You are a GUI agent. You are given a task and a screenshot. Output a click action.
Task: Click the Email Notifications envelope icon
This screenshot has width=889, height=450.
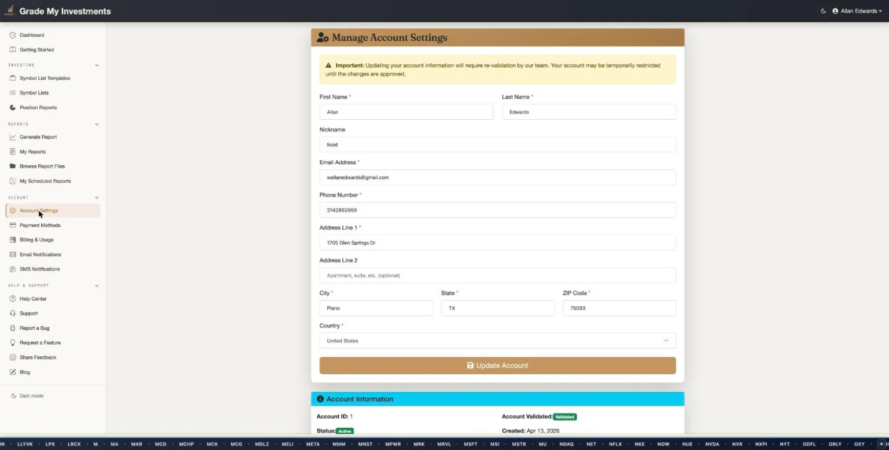(13, 255)
